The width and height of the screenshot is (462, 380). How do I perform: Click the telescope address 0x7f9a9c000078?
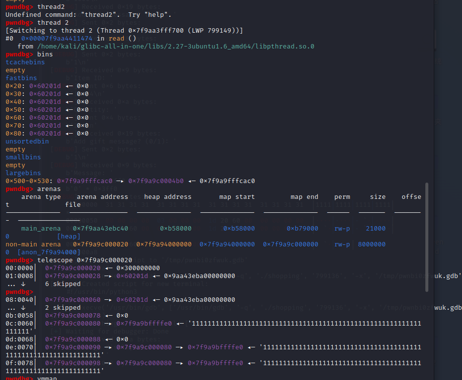click(x=73, y=316)
